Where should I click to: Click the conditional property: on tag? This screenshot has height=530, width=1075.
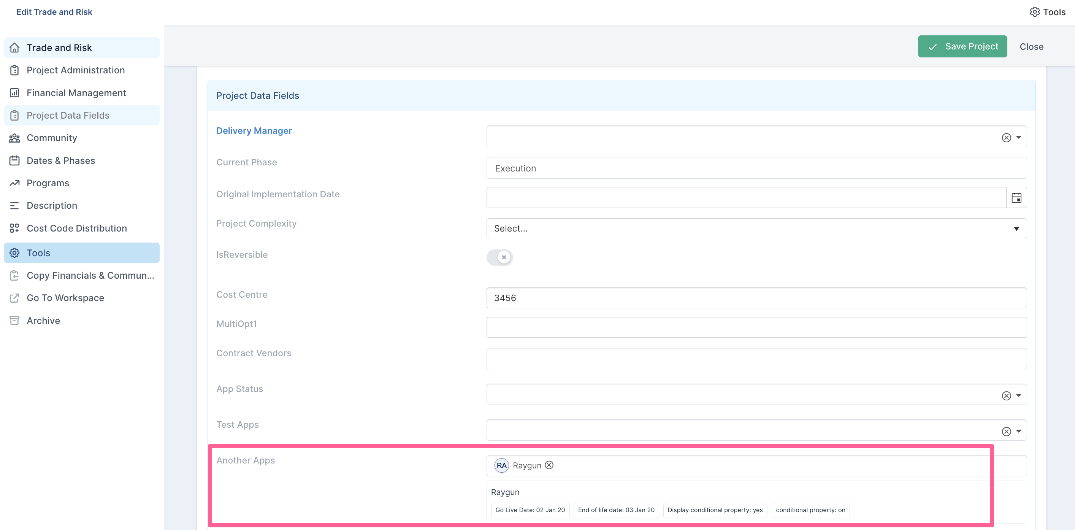(810, 510)
